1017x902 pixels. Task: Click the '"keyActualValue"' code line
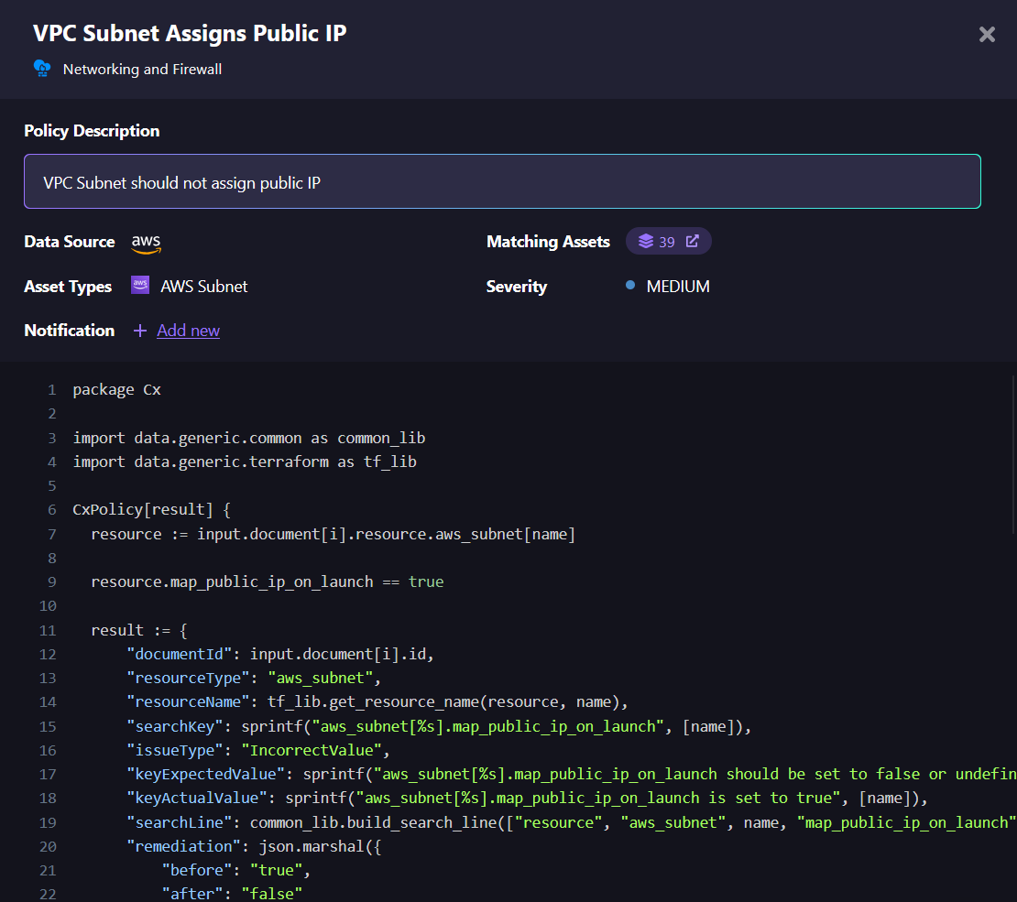(528, 799)
